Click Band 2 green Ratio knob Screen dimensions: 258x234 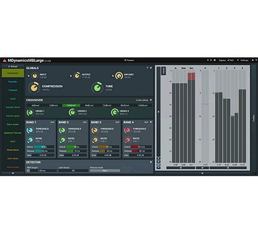(x=63, y=140)
